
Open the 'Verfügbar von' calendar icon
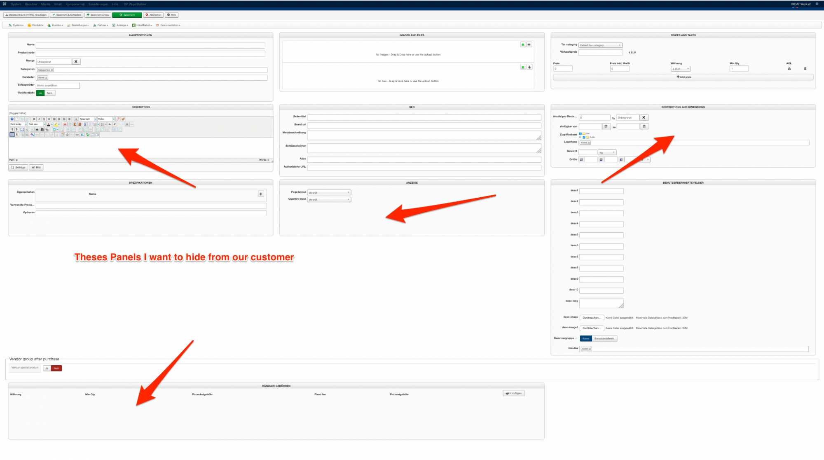click(606, 126)
